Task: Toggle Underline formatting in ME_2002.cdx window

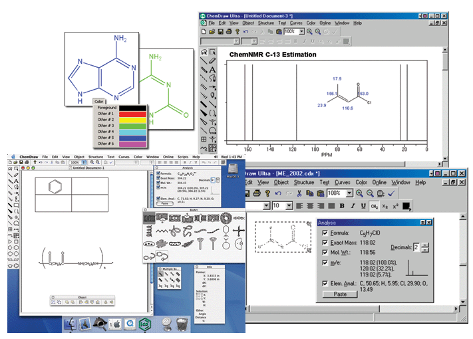Action: [363, 206]
